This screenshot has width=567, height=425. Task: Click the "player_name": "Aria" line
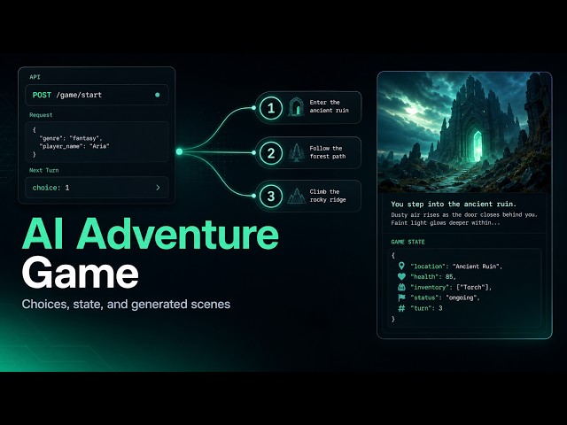[x=74, y=146]
